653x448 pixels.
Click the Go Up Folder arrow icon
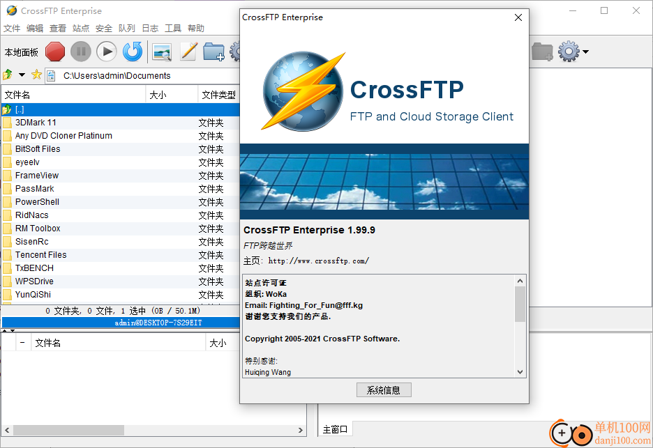(8, 75)
